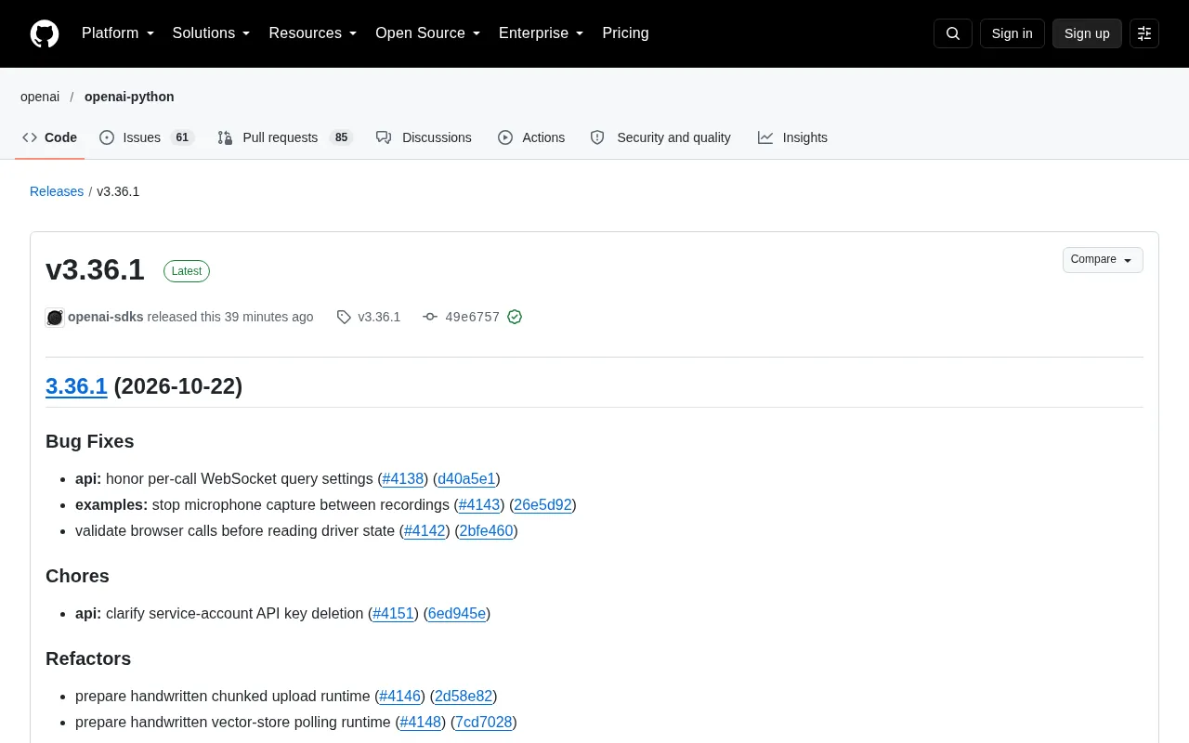Open commit 6ed945e
Image resolution: width=1189 pixels, height=743 pixels.
click(x=457, y=614)
